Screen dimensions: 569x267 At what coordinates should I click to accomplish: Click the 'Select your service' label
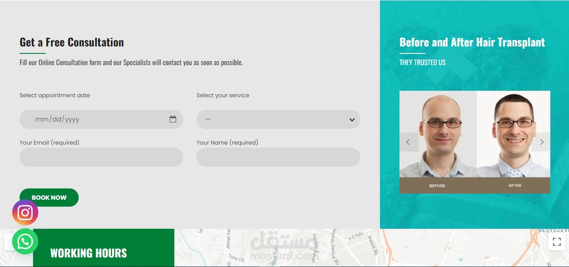[223, 95]
